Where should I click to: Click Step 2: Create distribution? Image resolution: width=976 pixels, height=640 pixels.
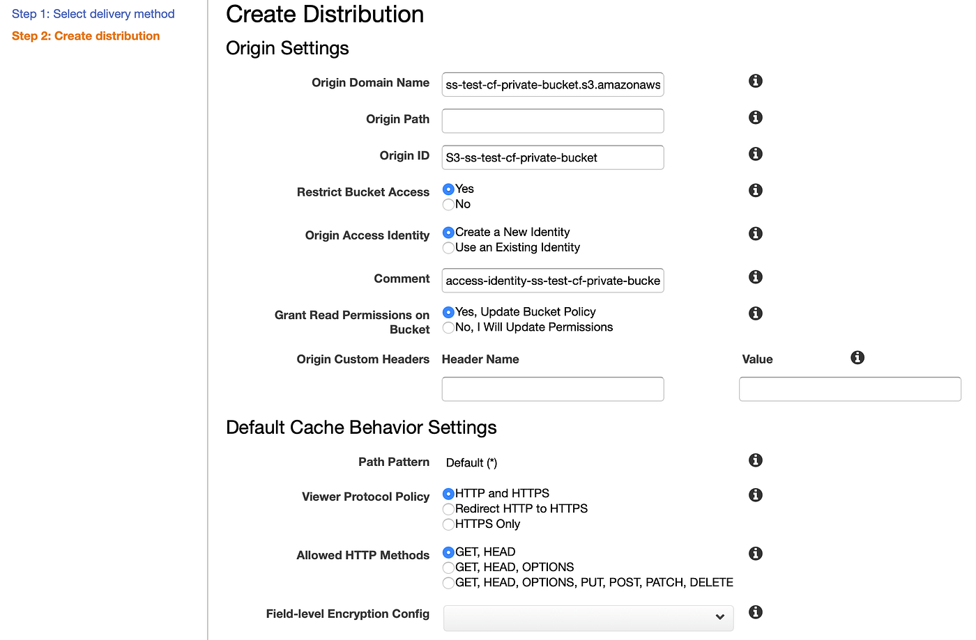[86, 36]
